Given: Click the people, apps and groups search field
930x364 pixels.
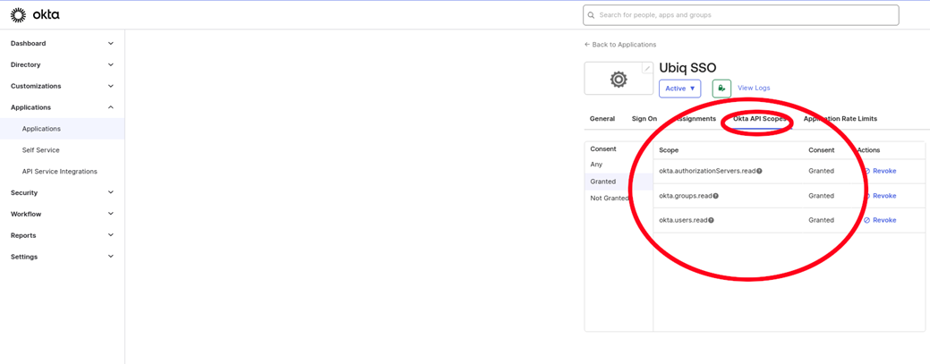Looking at the screenshot, I should [741, 15].
